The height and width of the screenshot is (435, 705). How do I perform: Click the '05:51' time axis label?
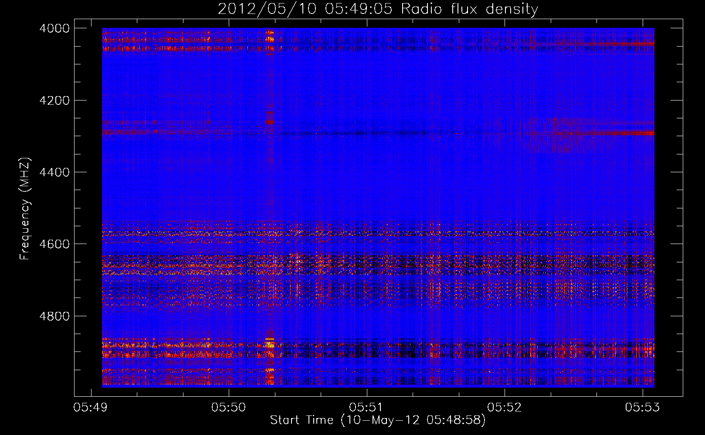366,408
